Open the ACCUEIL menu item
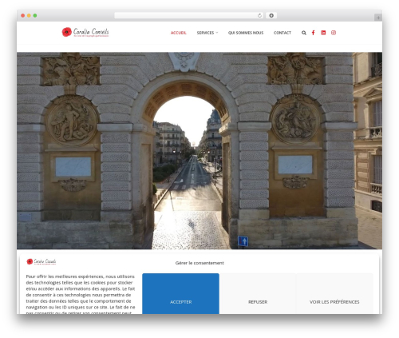Viewport: 399px width, 338px height. pos(178,33)
